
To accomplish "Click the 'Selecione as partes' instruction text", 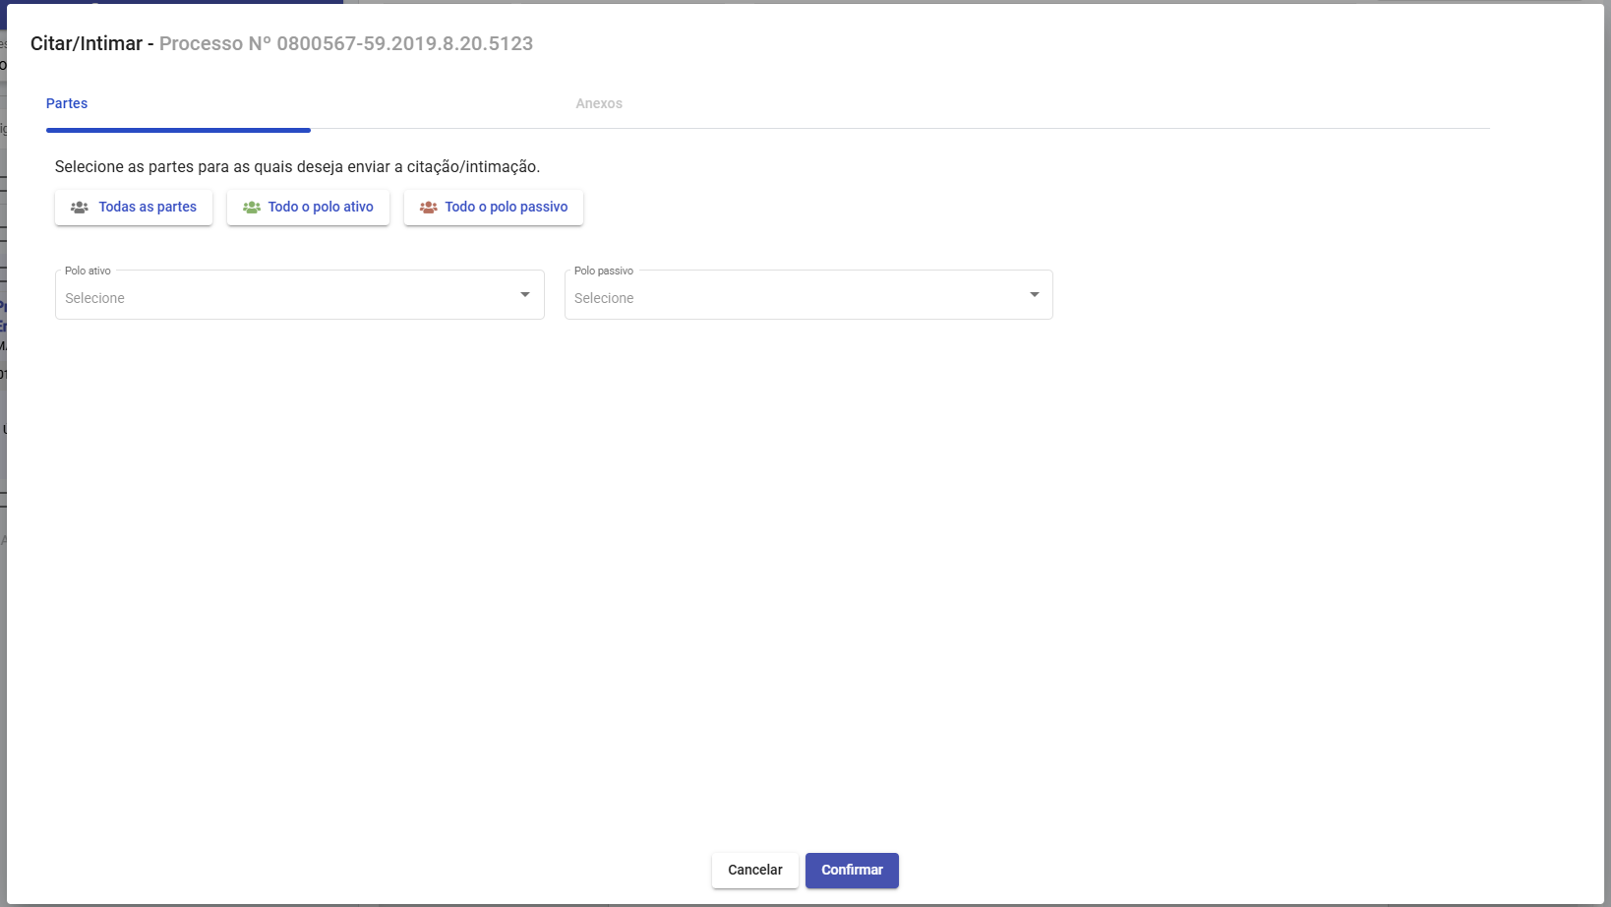I will (297, 167).
